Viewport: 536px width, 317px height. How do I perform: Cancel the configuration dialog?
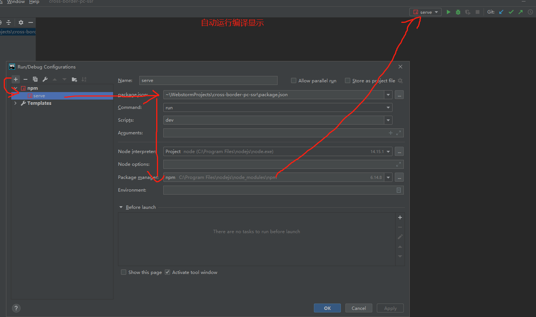click(359, 308)
